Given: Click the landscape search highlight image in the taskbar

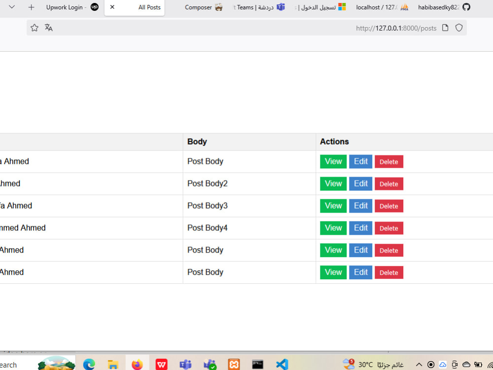Looking at the screenshot, I should pyautogui.click(x=57, y=364).
